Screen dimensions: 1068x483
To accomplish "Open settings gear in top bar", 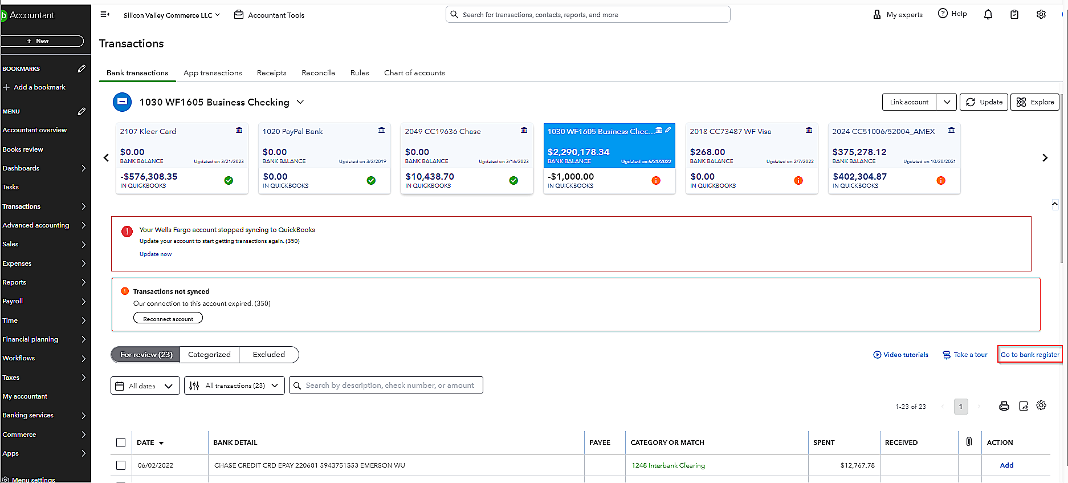I will tap(1041, 15).
